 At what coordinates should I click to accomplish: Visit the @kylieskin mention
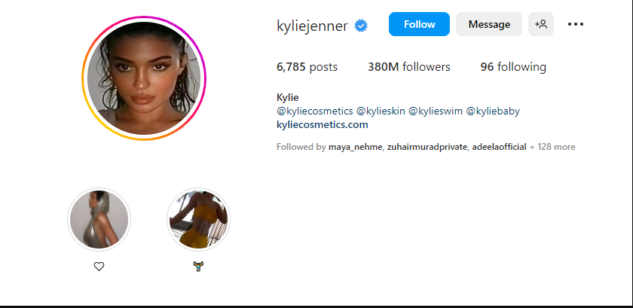381,111
